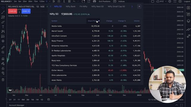Click the blue 2345.10 buy button
The image size is (191, 107).
[x=26, y=11]
